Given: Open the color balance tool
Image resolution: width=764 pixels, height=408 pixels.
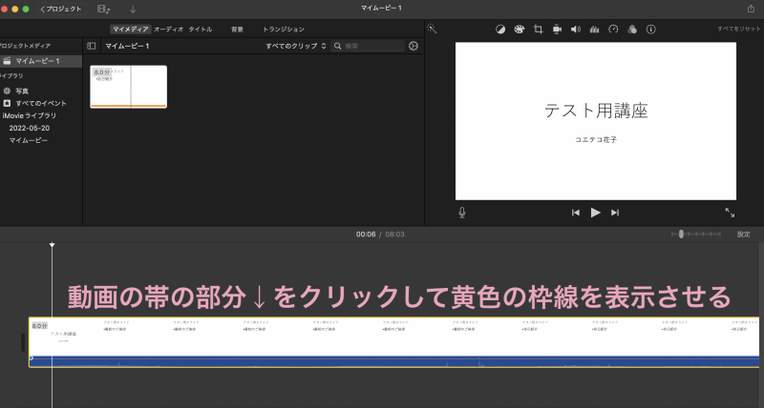Looking at the screenshot, I should point(500,30).
